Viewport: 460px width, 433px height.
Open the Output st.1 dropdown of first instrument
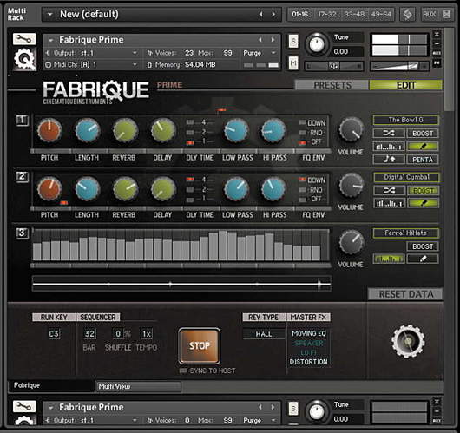[135, 53]
